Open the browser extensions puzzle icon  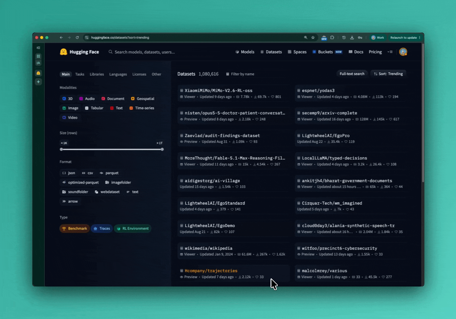coord(332,38)
